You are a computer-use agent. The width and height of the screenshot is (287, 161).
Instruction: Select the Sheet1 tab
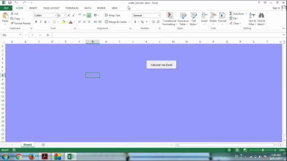pyautogui.click(x=28, y=145)
